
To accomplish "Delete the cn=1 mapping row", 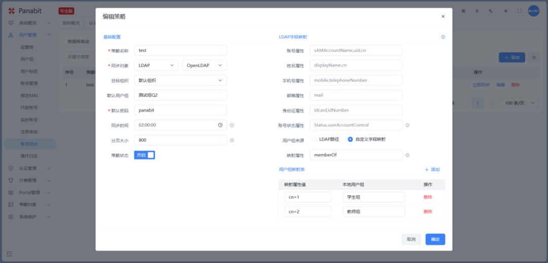I will pyautogui.click(x=428, y=197).
